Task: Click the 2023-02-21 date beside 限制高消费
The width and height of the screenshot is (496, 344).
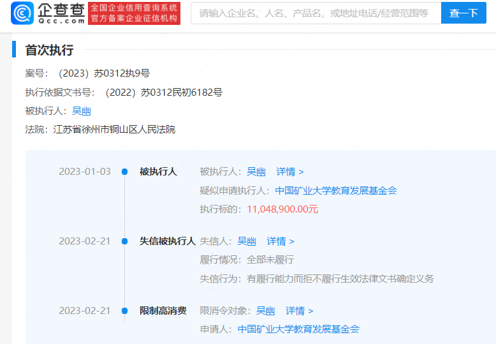Action: tap(85, 311)
